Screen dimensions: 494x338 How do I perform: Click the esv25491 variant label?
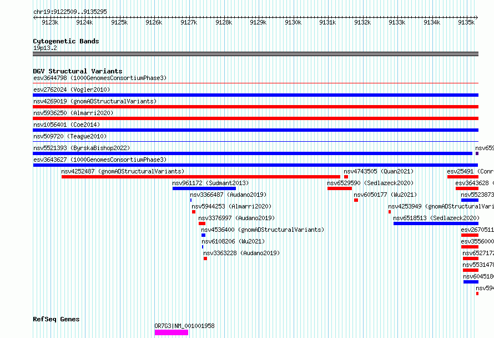[470, 171]
